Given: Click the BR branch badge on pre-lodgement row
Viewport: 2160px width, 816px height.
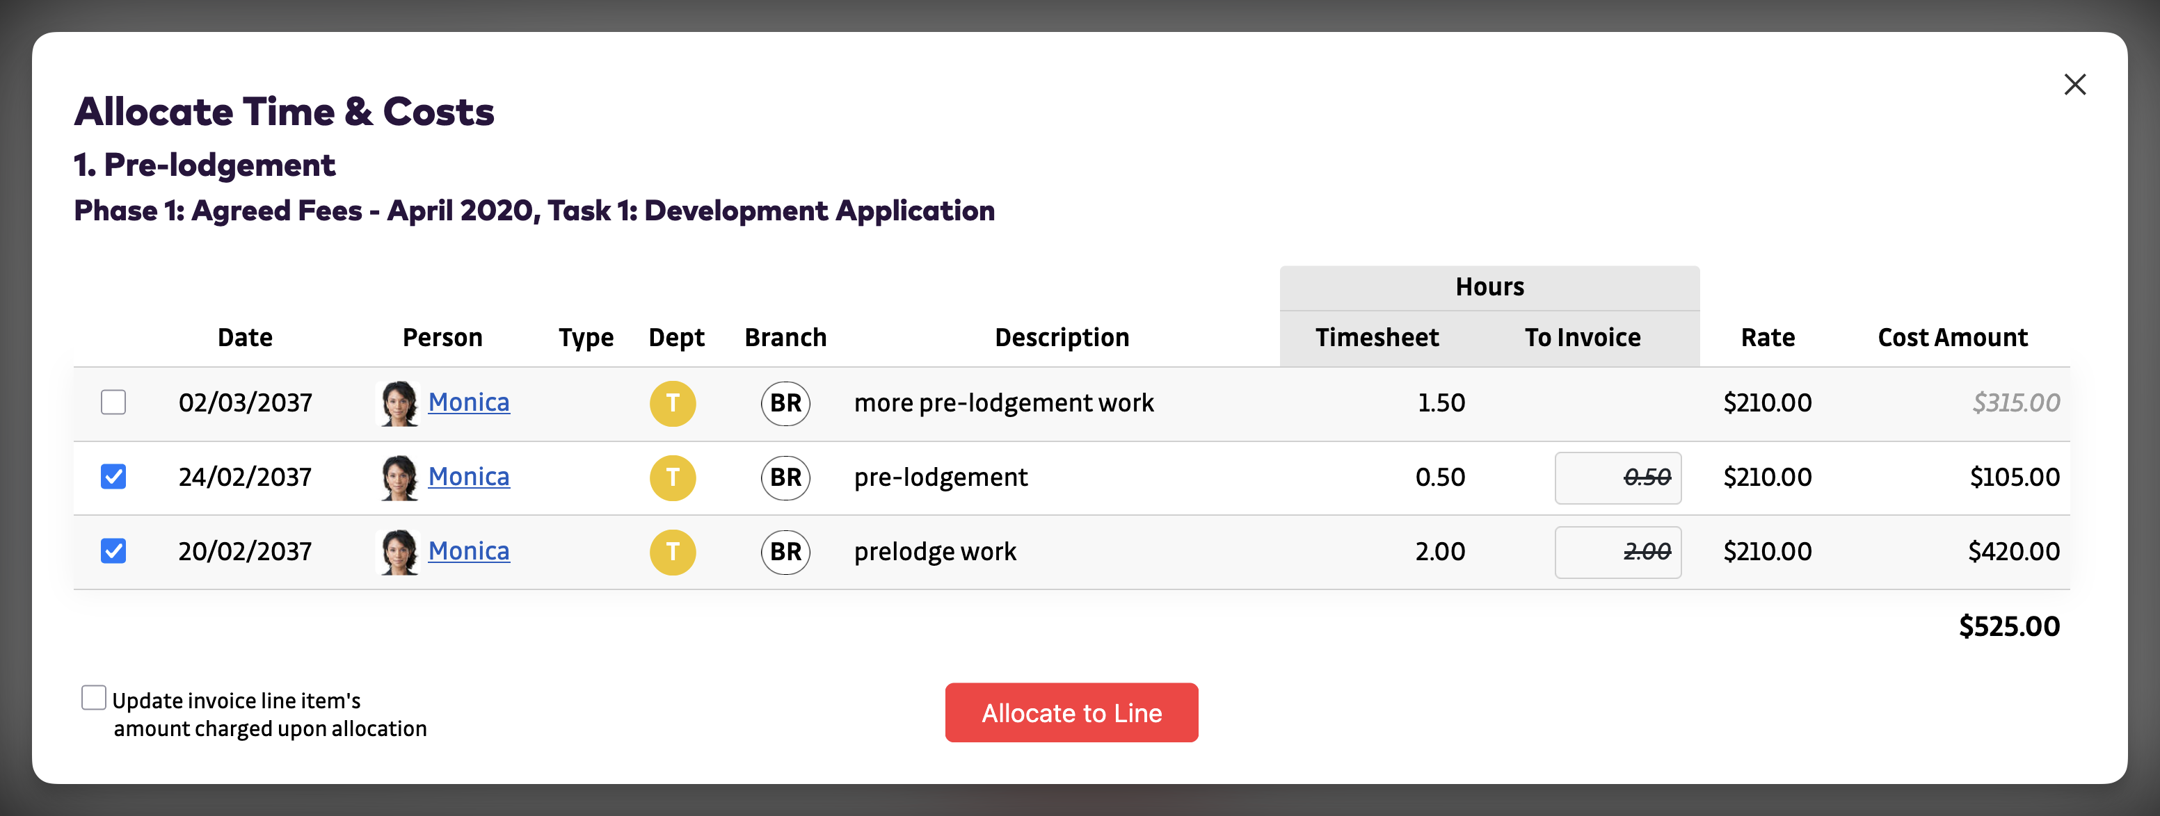Looking at the screenshot, I should coord(785,478).
